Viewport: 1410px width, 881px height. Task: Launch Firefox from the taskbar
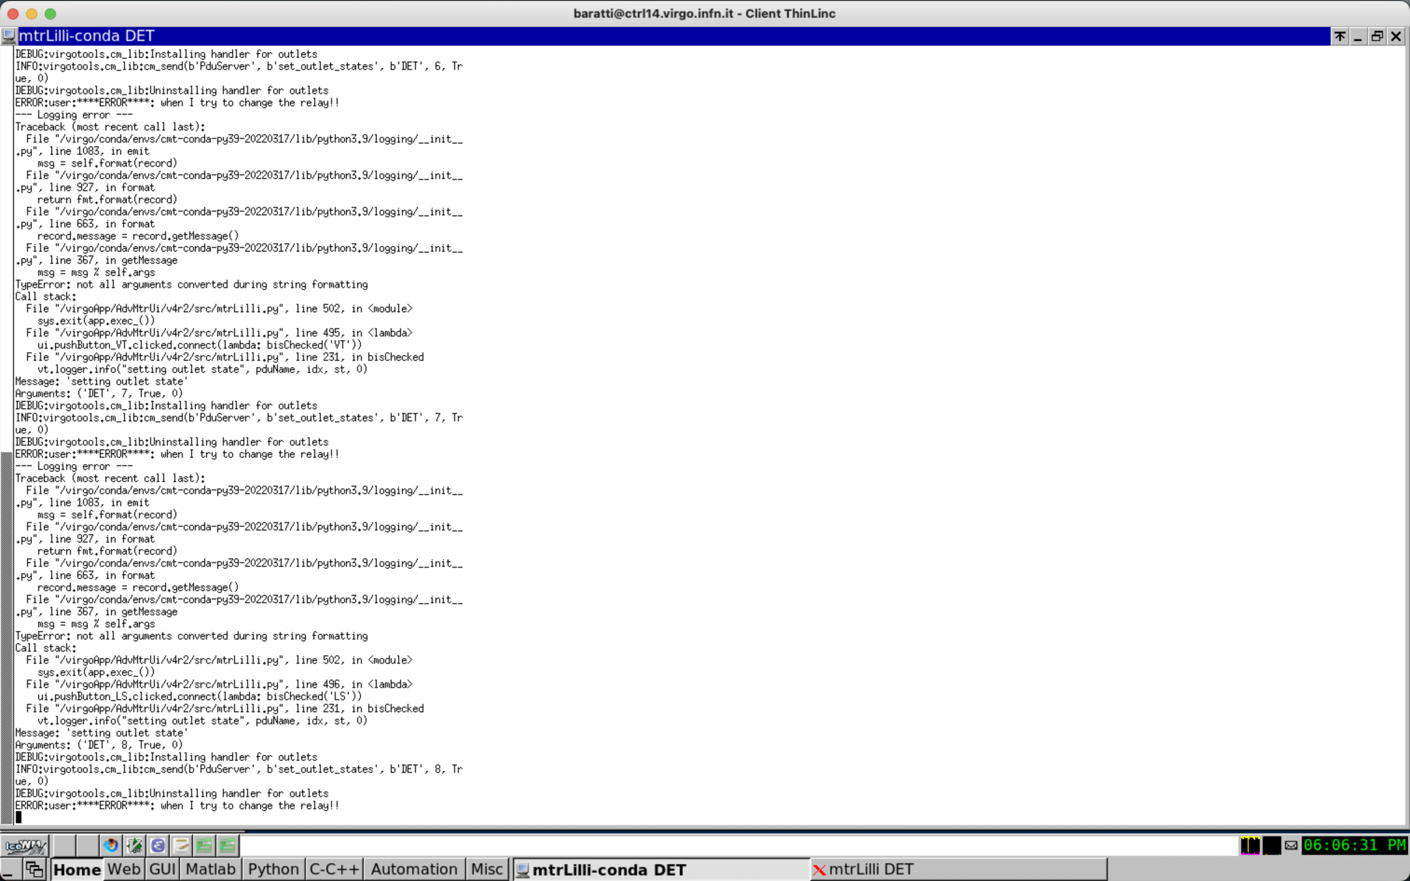[x=110, y=846]
